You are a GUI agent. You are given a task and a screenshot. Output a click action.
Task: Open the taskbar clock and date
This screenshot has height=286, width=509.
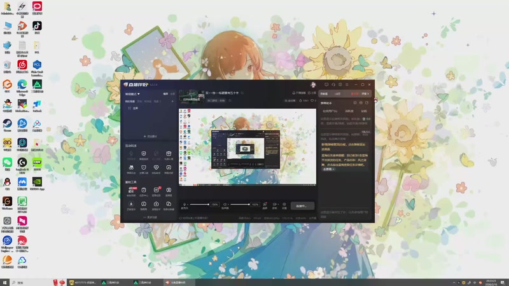491,282
